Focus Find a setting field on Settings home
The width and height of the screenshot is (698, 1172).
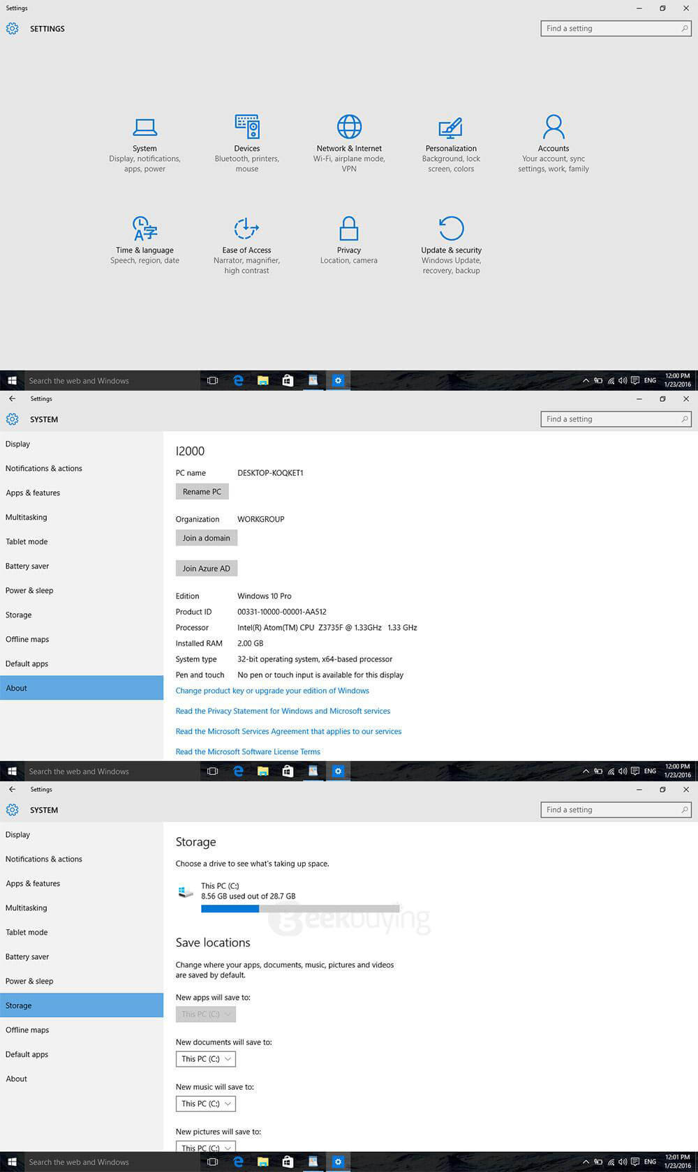[616, 29]
